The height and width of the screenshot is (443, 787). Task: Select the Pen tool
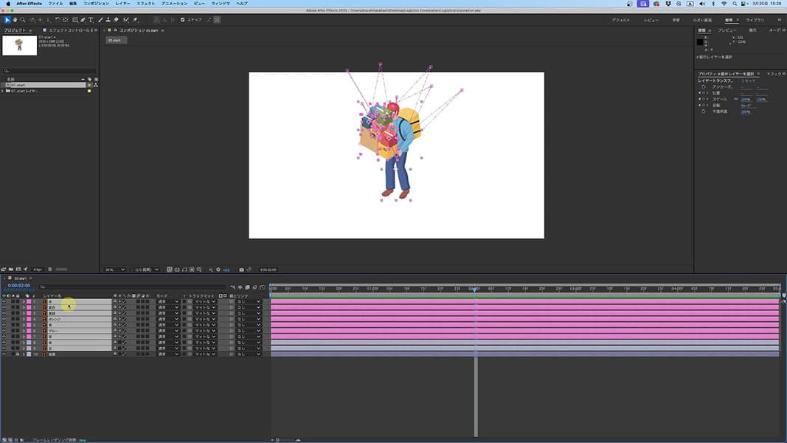83,20
